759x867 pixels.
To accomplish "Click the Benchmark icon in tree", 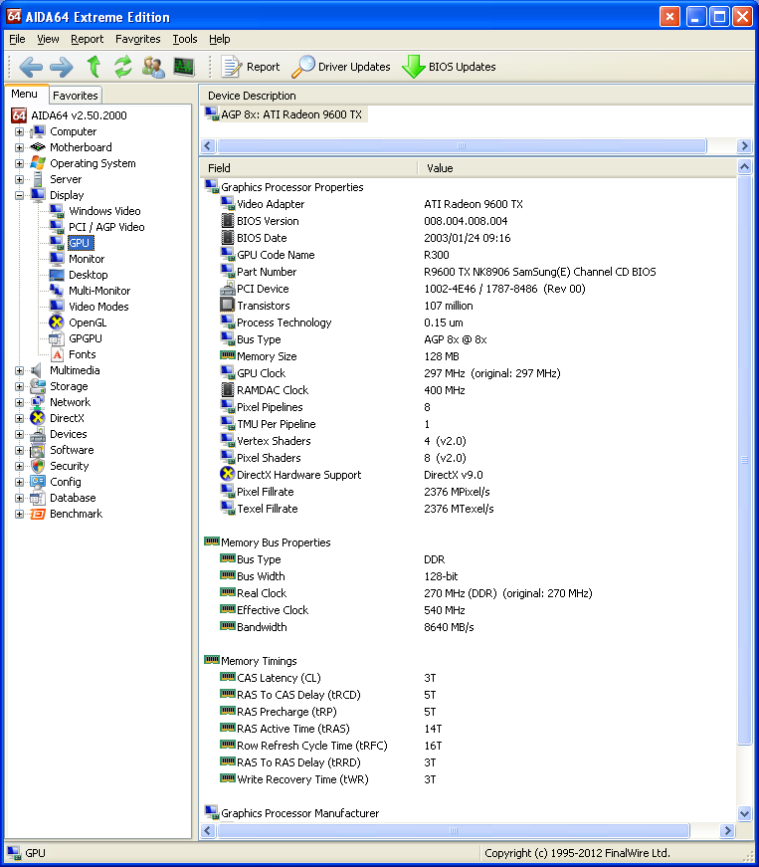I will pyautogui.click(x=38, y=514).
